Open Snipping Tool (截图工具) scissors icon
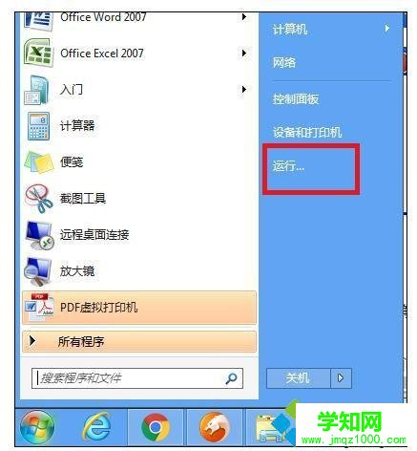 pos(39,199)
